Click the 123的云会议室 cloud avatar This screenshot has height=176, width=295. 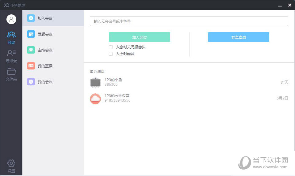[95, 99]
